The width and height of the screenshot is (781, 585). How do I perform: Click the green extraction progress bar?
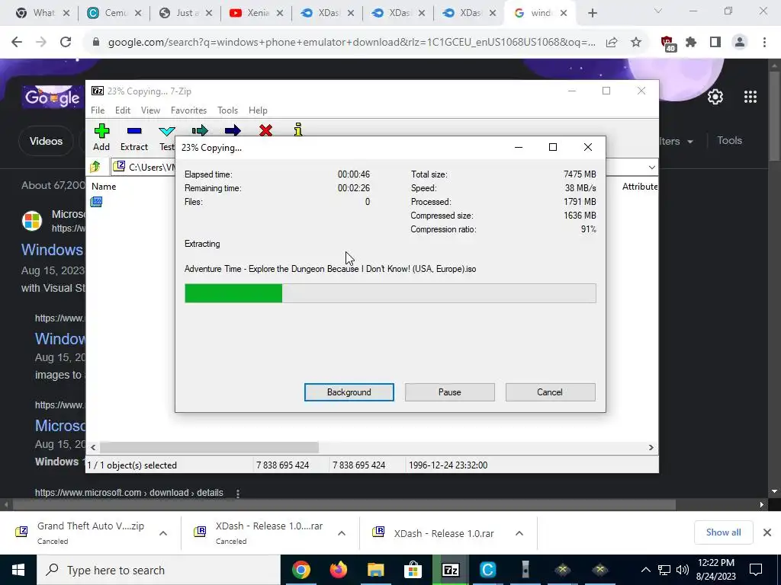[233, 293]
